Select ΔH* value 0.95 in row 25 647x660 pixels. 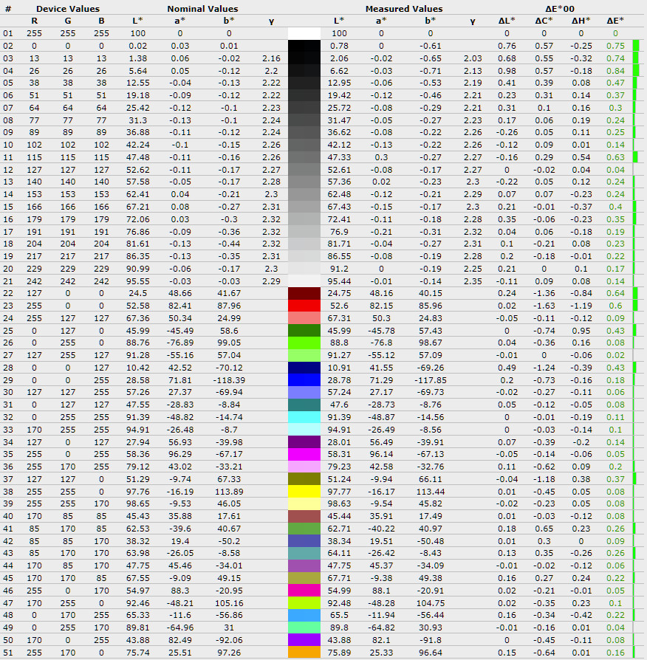coord(581,331)
